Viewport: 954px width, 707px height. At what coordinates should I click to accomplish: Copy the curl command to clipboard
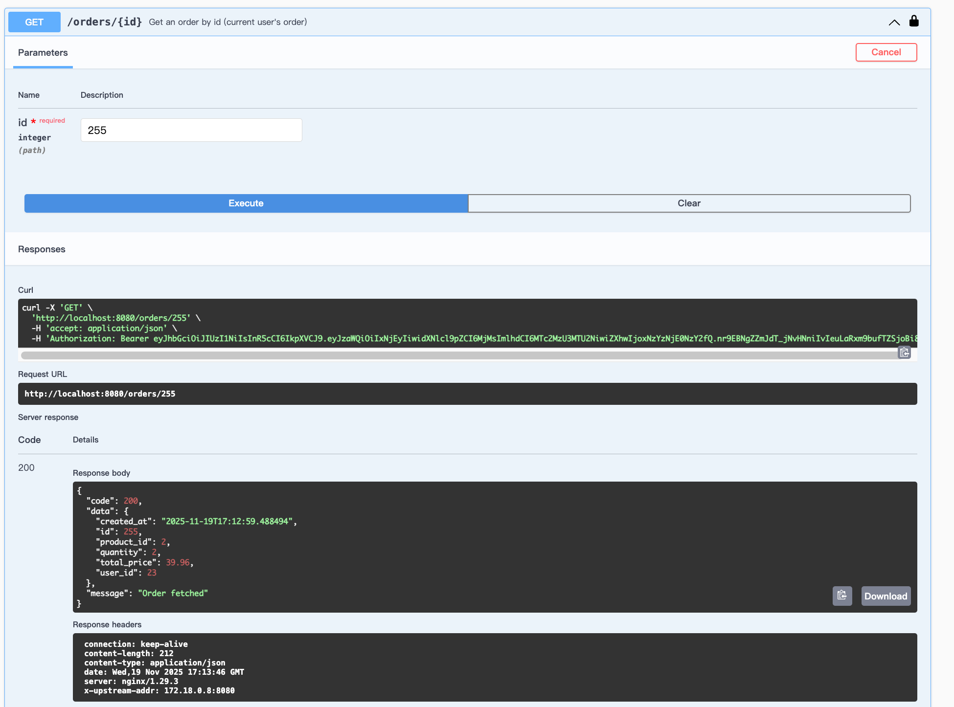tap(904, 353)
